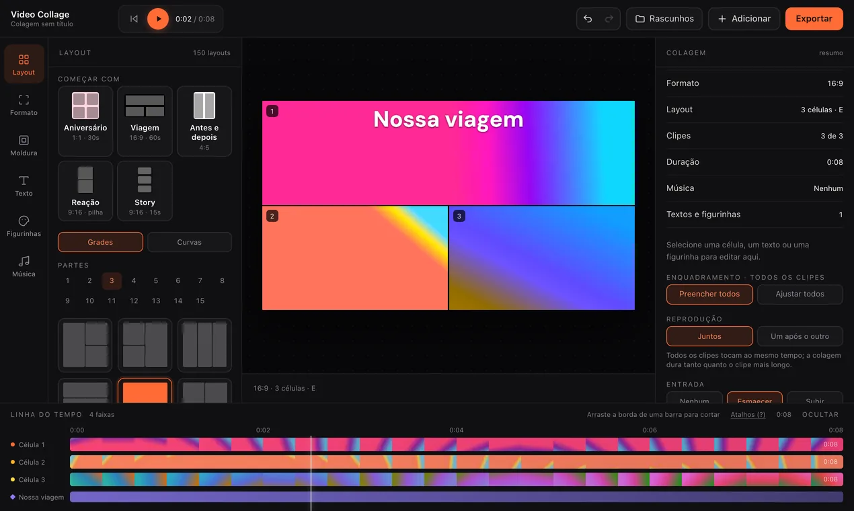Open the Figurinhas sticker tool
The width and height of the screenshot is (854, 511).
pos(24,225)
